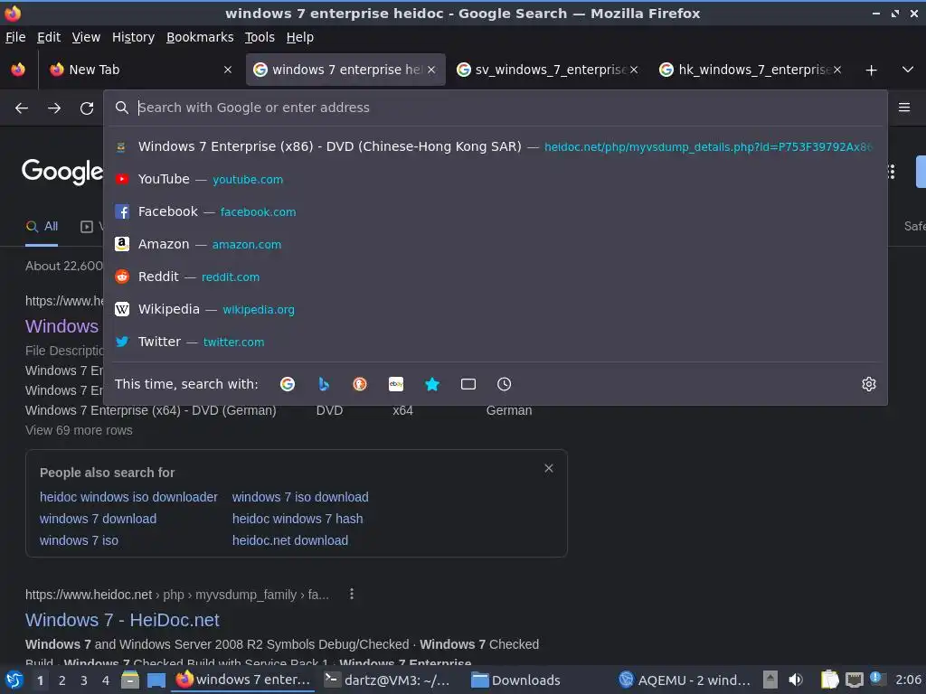926x694 pixels.
Task: Search in bookmarks via star icon
Action: point(432,384)
